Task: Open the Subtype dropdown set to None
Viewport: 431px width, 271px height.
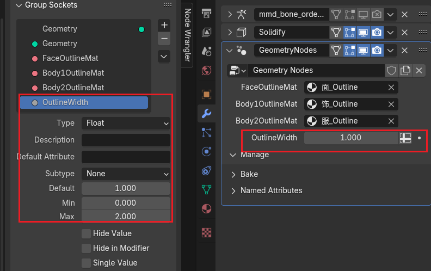Action: pos(126,174)
